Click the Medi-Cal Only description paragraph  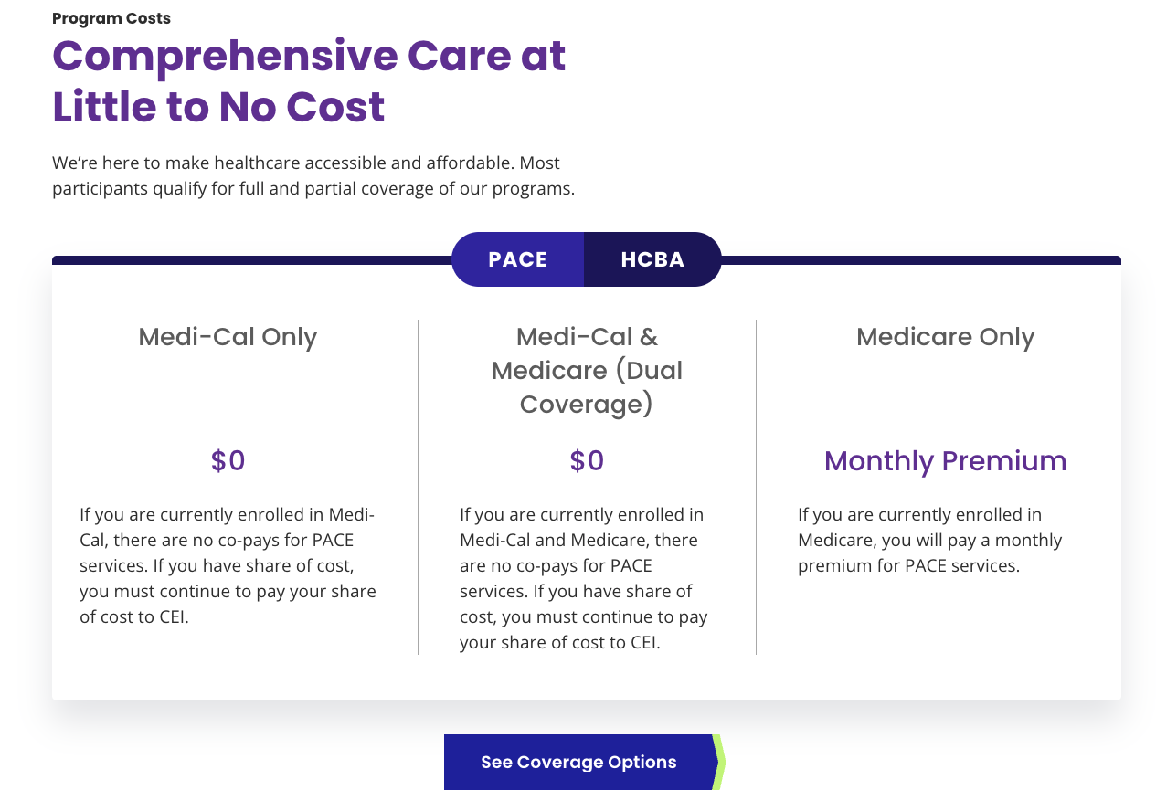pyautogui.click(x=228, y=565)
